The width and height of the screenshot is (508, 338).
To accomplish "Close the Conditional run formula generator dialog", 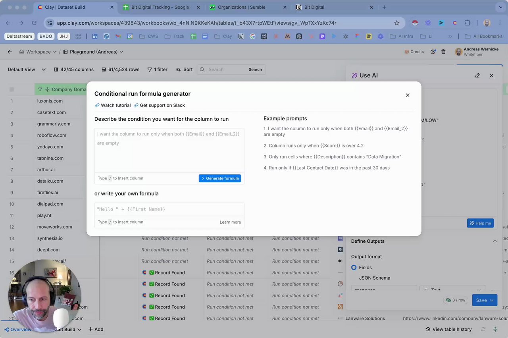I will [x=407, y=95].
